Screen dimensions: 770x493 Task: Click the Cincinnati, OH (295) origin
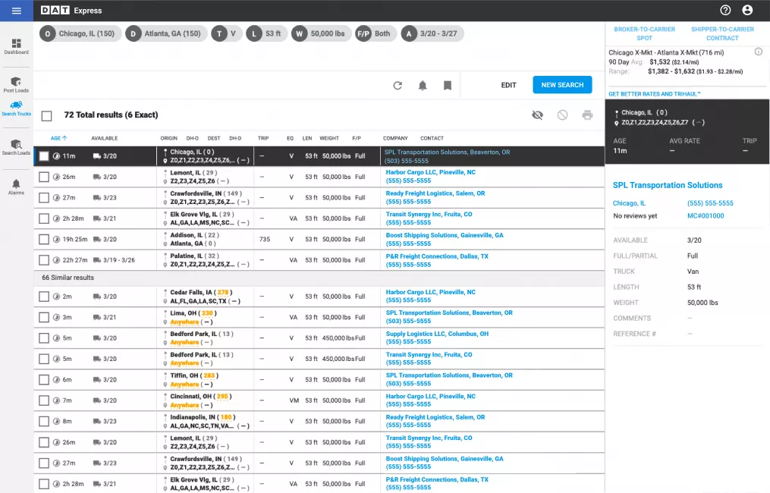point(201,396)
